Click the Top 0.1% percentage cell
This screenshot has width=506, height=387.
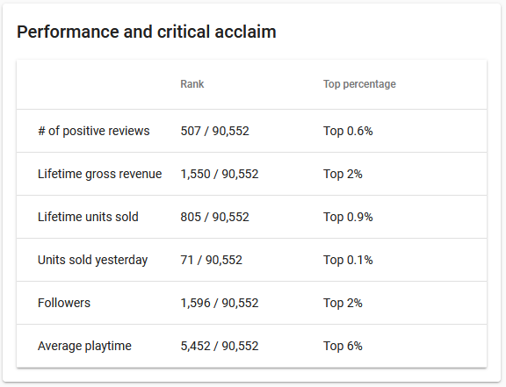(348, 260)
